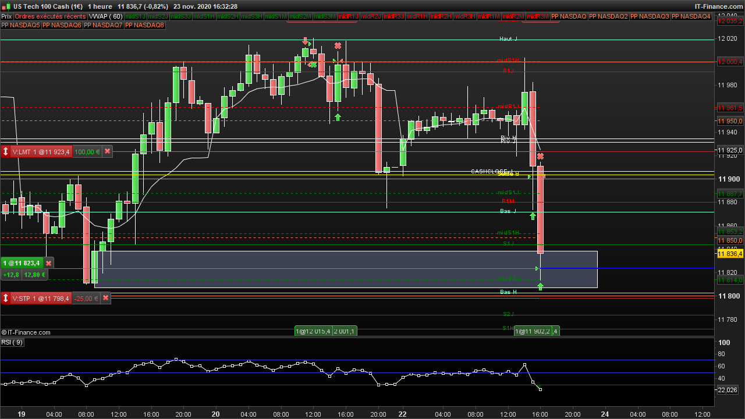Click the 11 961,5 price axis label
Viewport: 745px width, 419px height.
tap(730, 108)
